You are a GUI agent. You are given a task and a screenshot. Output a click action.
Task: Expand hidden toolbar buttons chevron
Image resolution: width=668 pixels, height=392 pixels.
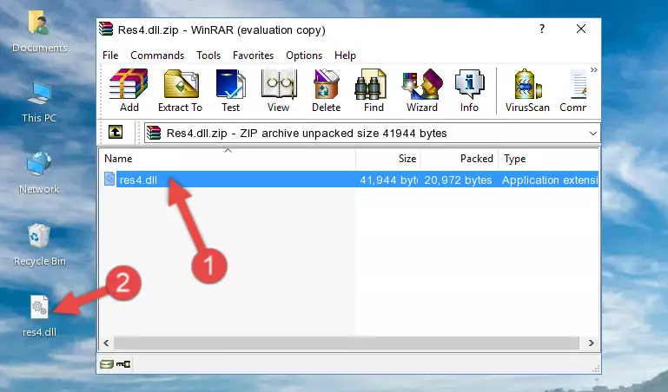click(594, 70)
